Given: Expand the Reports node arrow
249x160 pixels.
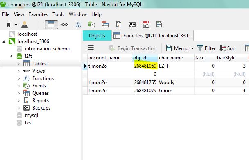Looking at the screenshot, I should (18, 101).
